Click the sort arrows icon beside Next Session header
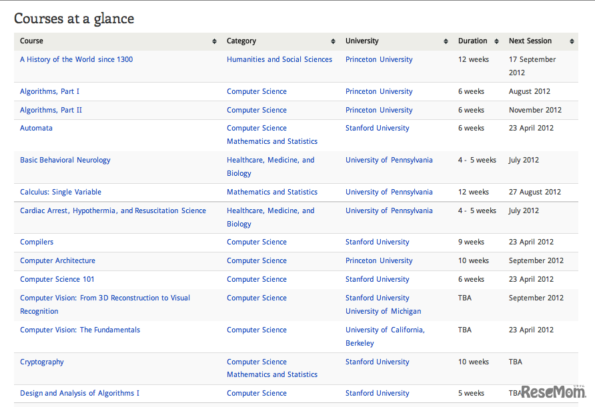The image size is (595, 407). tap(572, 41)
